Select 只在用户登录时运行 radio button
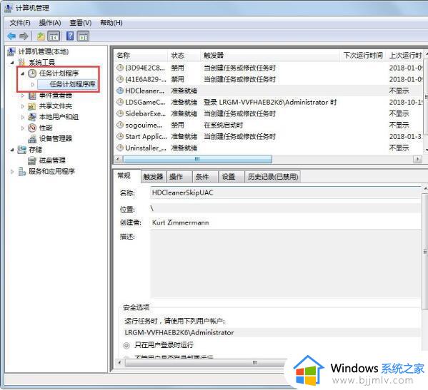 coord(126,345)
